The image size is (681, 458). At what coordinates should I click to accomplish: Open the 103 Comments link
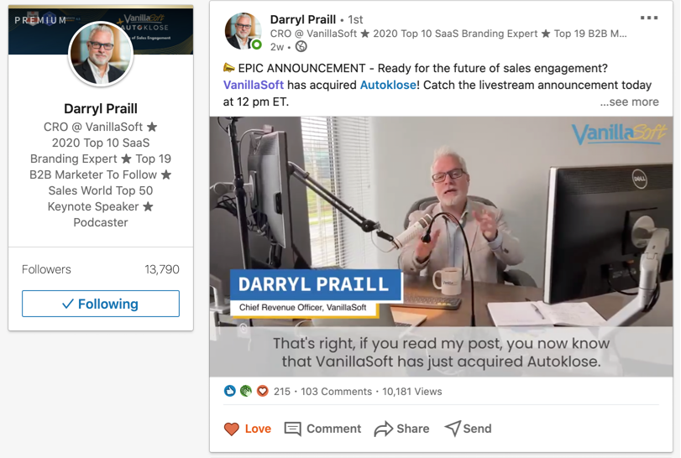click(336, 392)
